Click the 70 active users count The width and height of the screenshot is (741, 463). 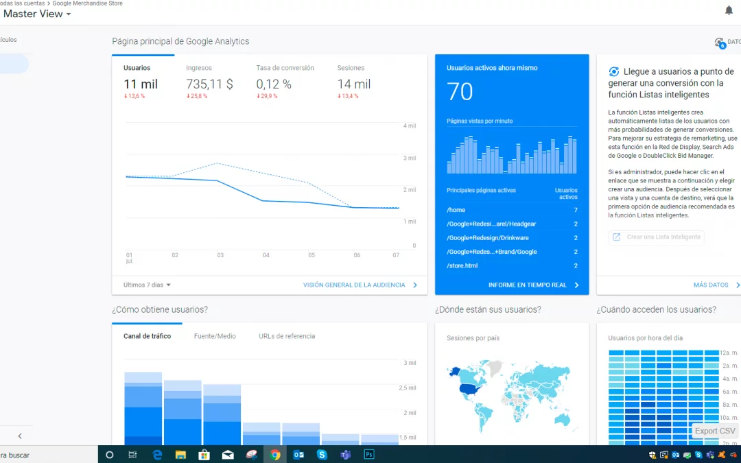click(x=460, y=92)
